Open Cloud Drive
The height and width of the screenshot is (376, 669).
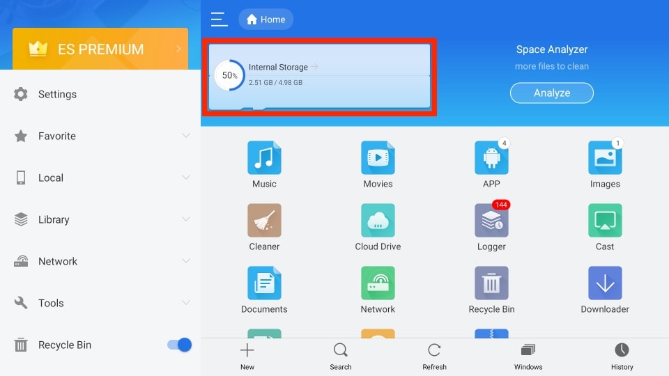click(x=378, y=228)
